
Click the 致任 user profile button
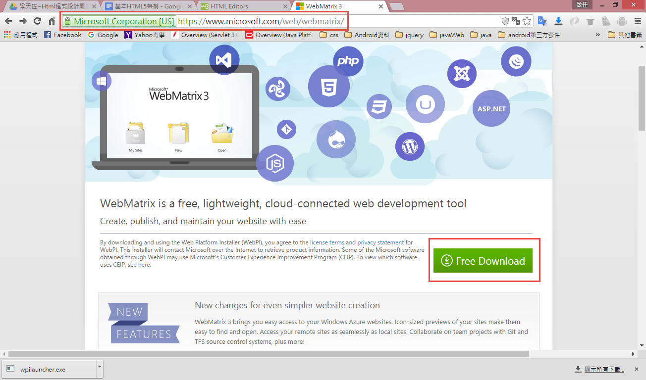point(582,4)
